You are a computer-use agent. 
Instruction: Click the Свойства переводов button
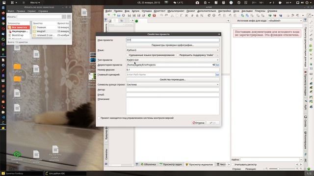(x=173, y=80)
